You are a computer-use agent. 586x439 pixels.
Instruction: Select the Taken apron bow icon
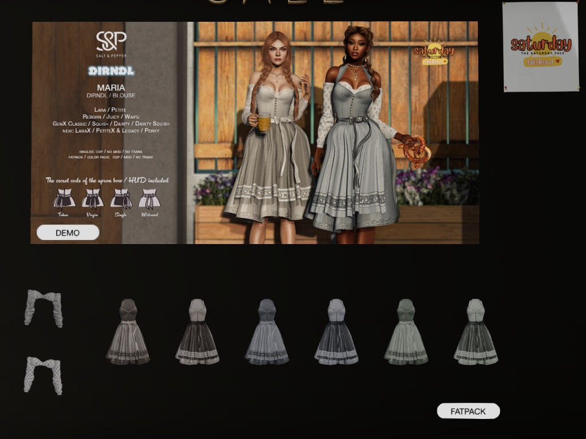point(64,199)
